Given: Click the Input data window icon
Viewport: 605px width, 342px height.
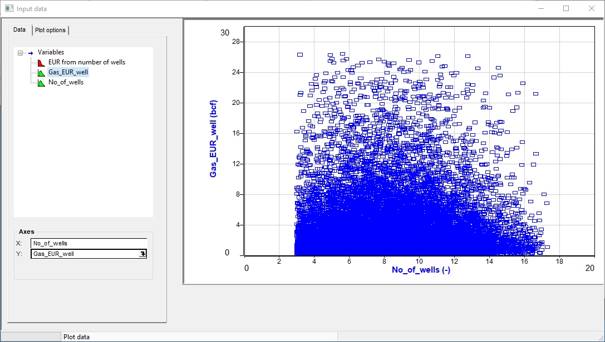Looking at the screenshot, I should pyautogui.click(x=9, y=8).
